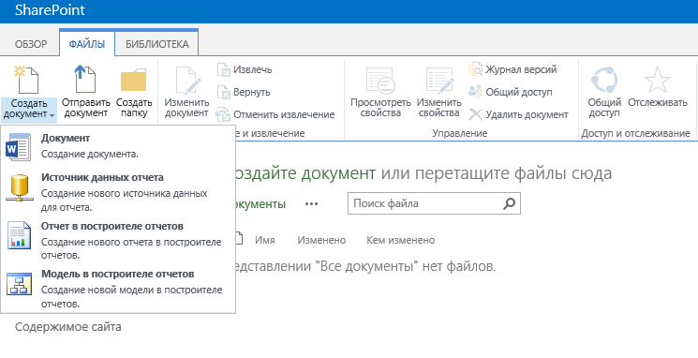Choose Источник данных отчета menu entry
This screenshot has height=358, width=698.
point(118,192)
